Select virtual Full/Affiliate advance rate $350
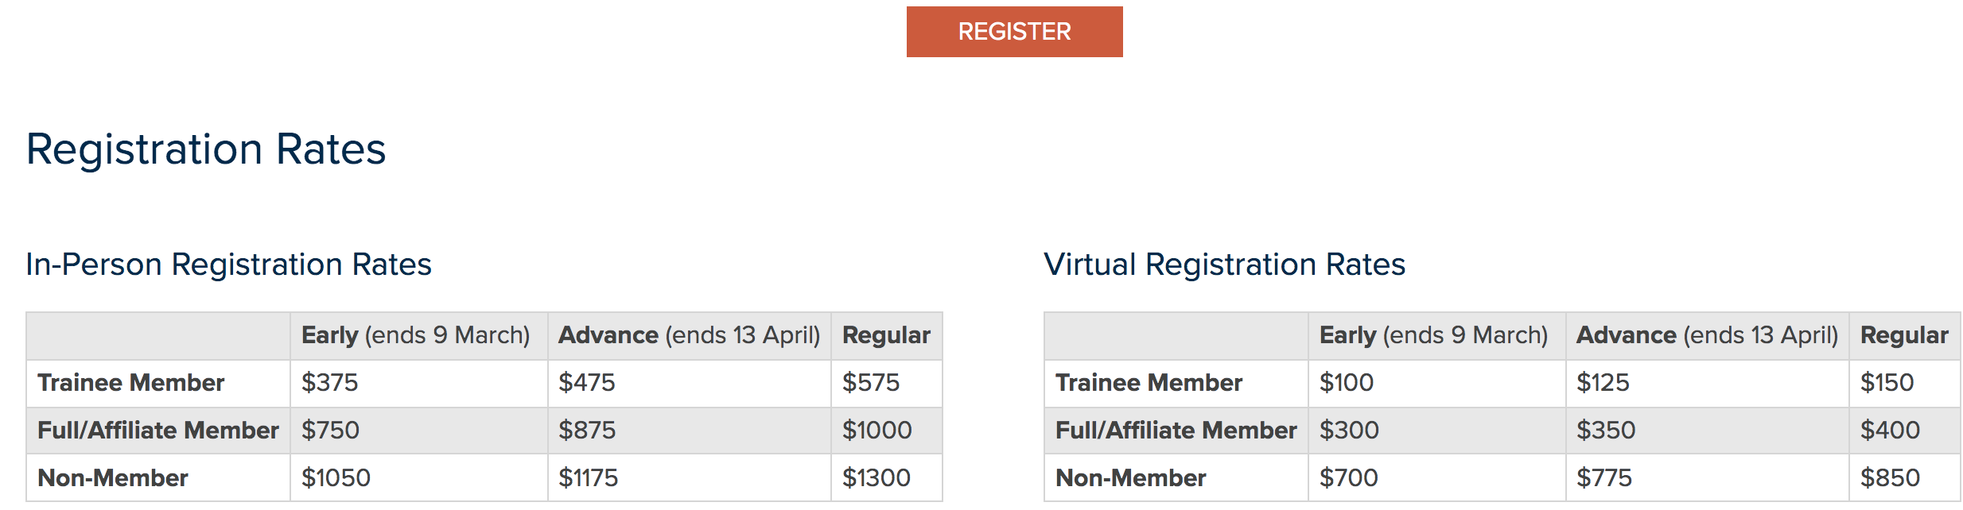Image resolution: width=1963 pixels, height=510 pixels. [x=1606, y=431]
